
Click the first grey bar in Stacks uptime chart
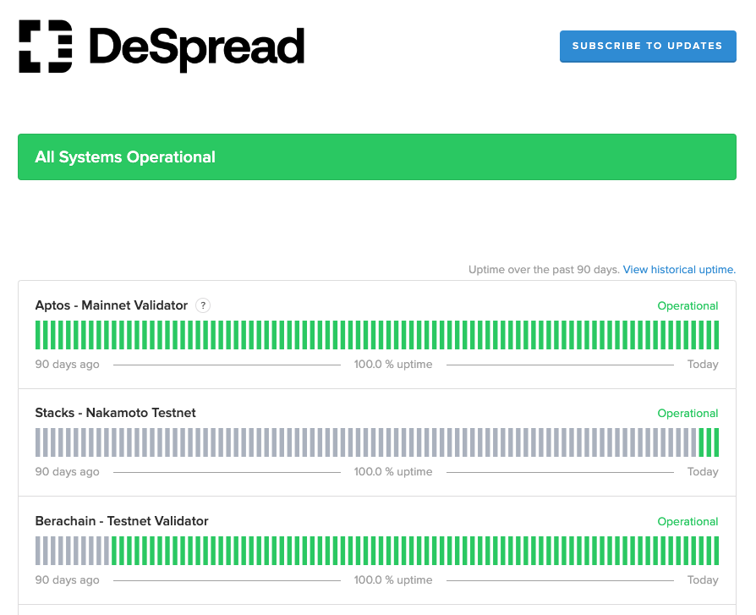37,442
